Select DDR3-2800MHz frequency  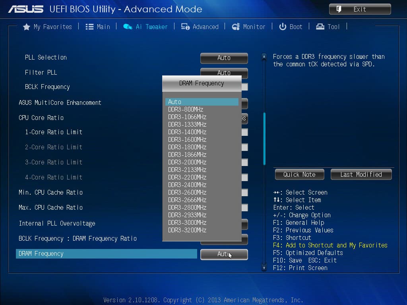202,207
